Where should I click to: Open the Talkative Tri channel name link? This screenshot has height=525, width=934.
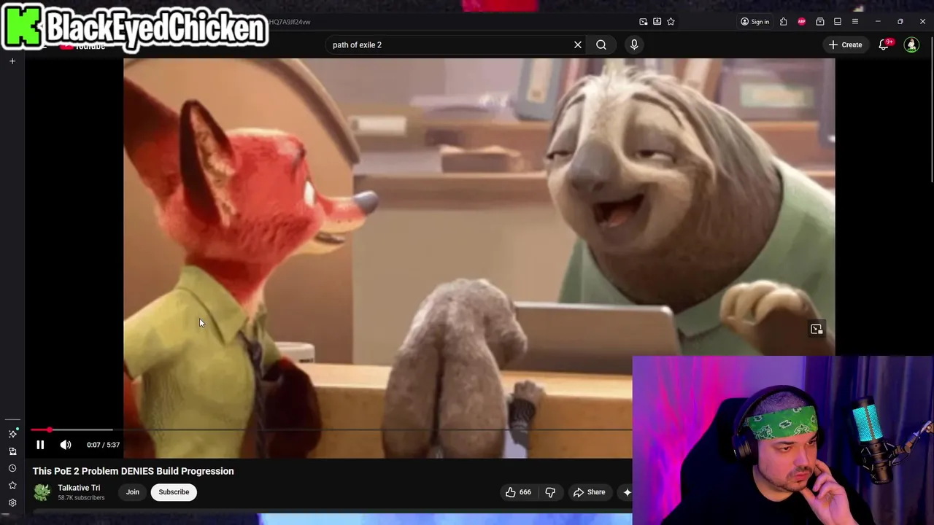click(x=79, y=488)
